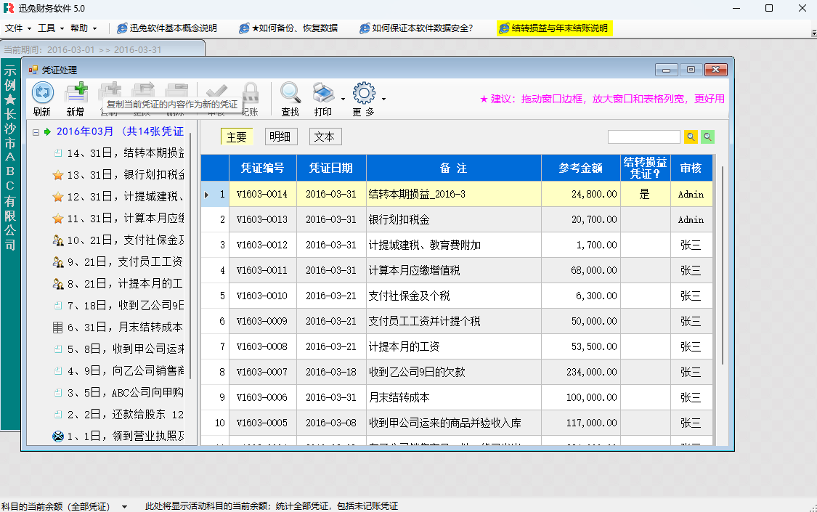Open search with the 查找 magnifier icon
Screen dimensions: 817x512
pos(290,93)
